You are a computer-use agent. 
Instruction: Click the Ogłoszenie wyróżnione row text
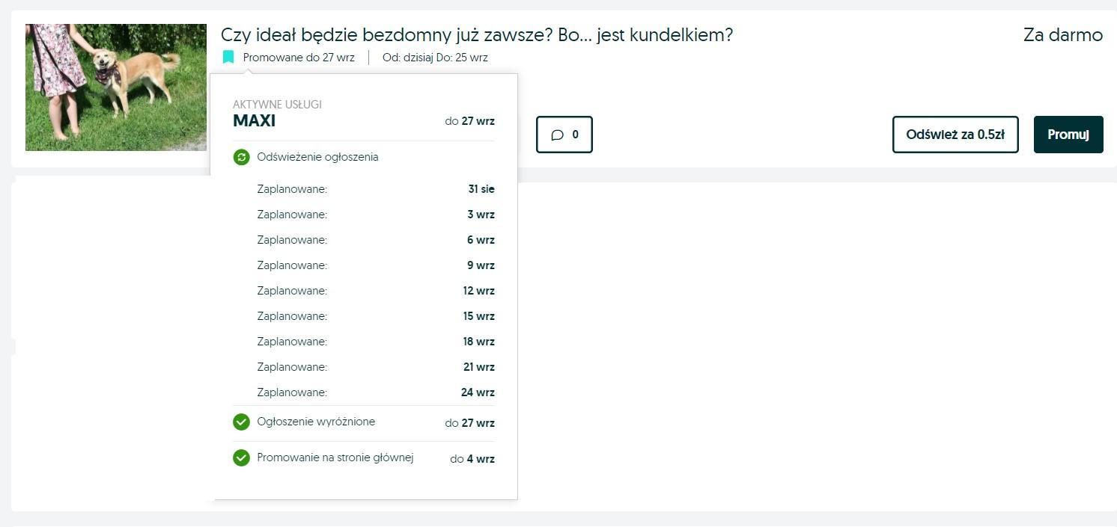[316, 422]
